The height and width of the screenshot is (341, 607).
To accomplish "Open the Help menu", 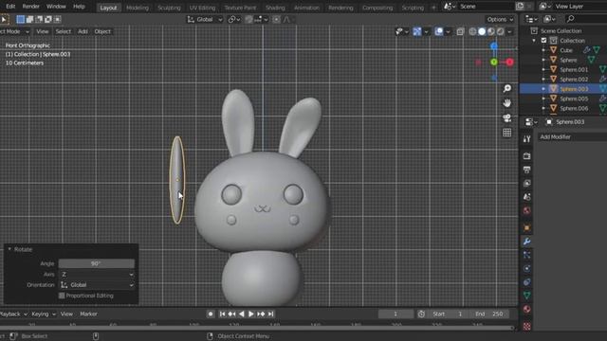I will pyautogui.click(x=79, y=7).
